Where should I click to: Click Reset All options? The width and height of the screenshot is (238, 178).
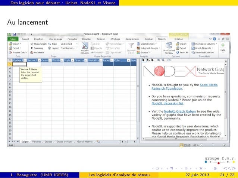182,52
